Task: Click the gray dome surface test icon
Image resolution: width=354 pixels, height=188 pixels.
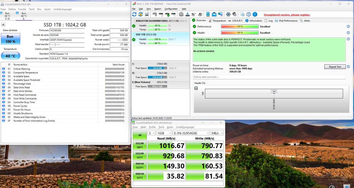Action: click(x=181, y=14)
